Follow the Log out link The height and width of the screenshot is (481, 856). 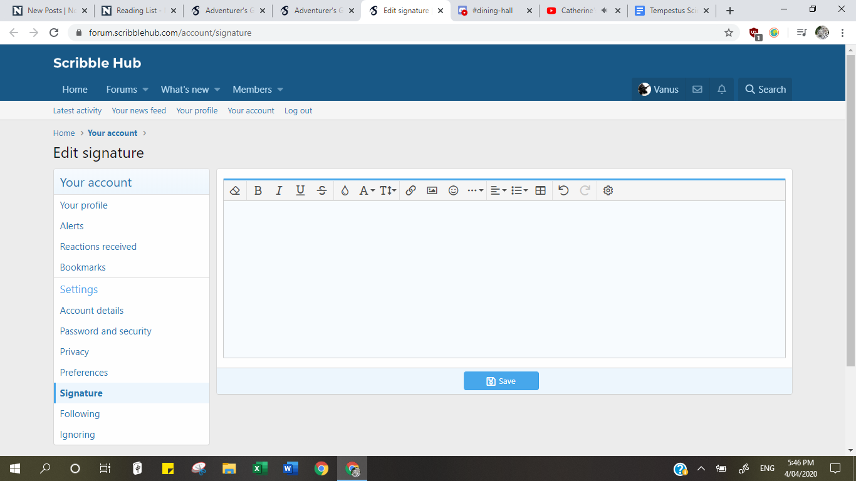[298, 111]
